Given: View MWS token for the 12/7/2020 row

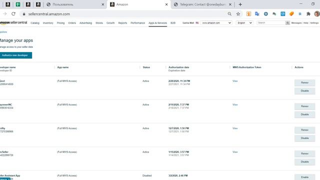Looking at the screenshot, I should (235, 128).
